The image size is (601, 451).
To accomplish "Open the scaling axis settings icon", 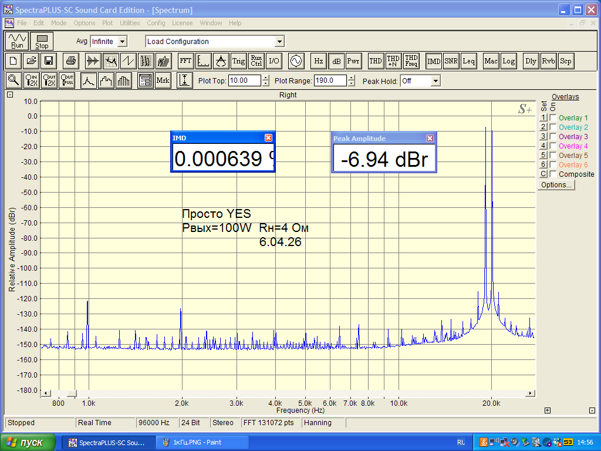I will click(203, 61).
